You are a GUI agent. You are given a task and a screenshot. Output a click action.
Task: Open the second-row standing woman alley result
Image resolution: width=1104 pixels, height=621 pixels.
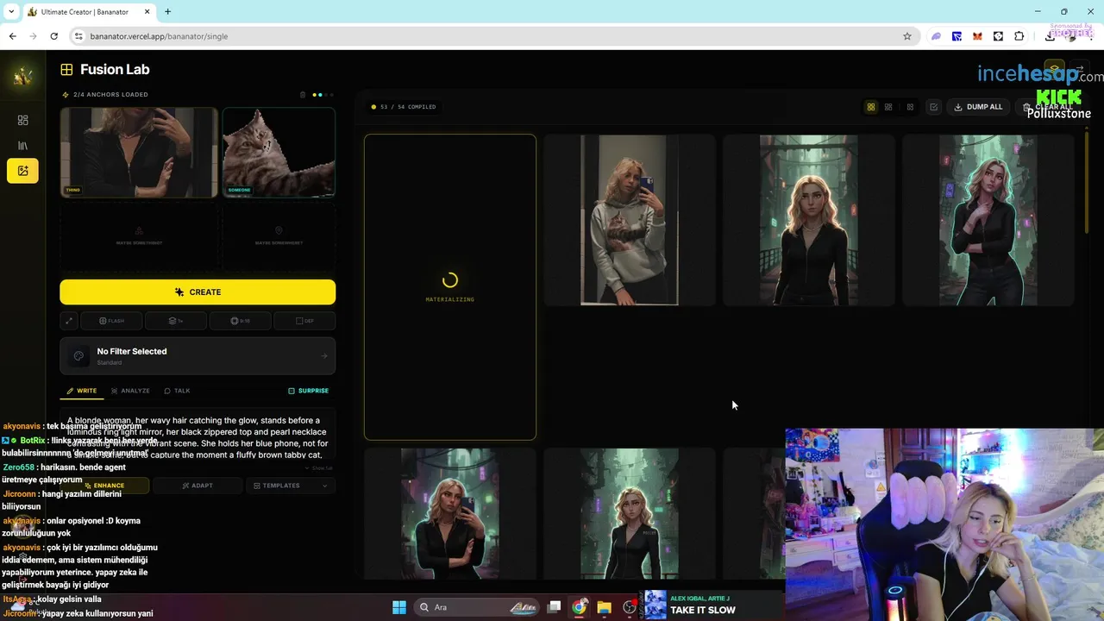click(630, 514)
